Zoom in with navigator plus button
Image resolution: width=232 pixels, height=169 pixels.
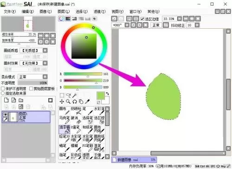(x=47, y=36)
